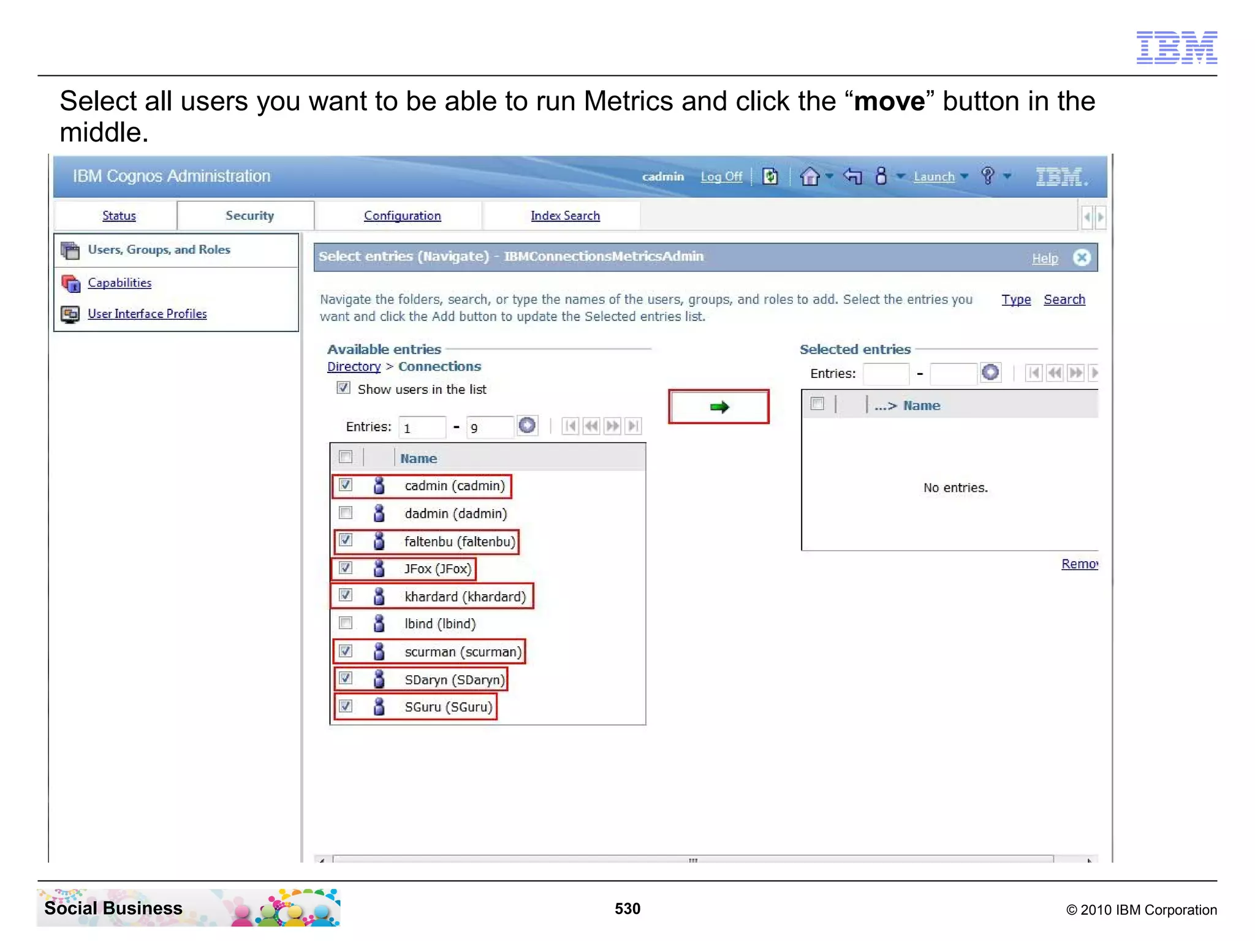Click the user icon beside cadmin
Screen dimensions: 1255x941
[379, 485]
